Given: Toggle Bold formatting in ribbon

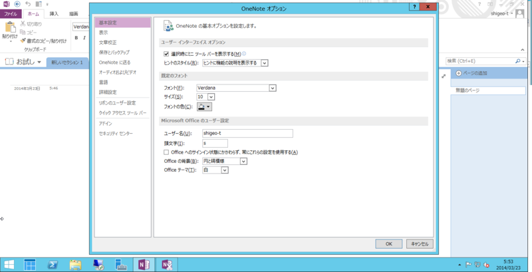Looking at the screenshot, I should tap(76, 38).
